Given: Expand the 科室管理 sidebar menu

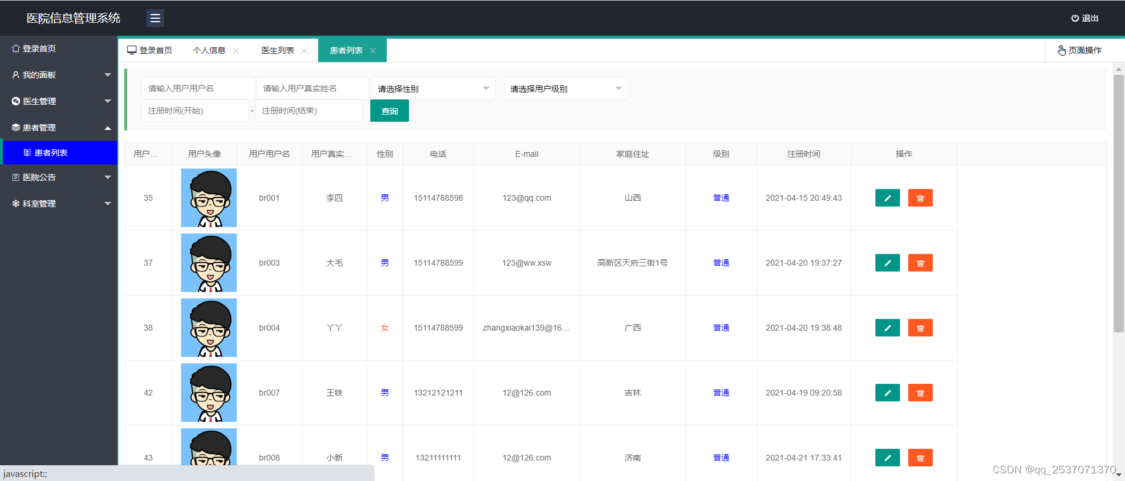Looking at the screenshot, I should coord(59,204).
